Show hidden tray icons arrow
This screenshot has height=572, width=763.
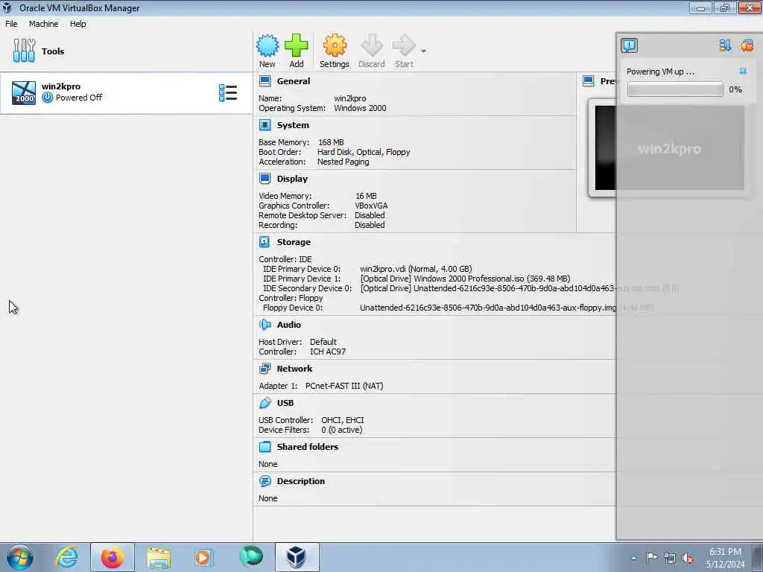[x=633, y=559]
